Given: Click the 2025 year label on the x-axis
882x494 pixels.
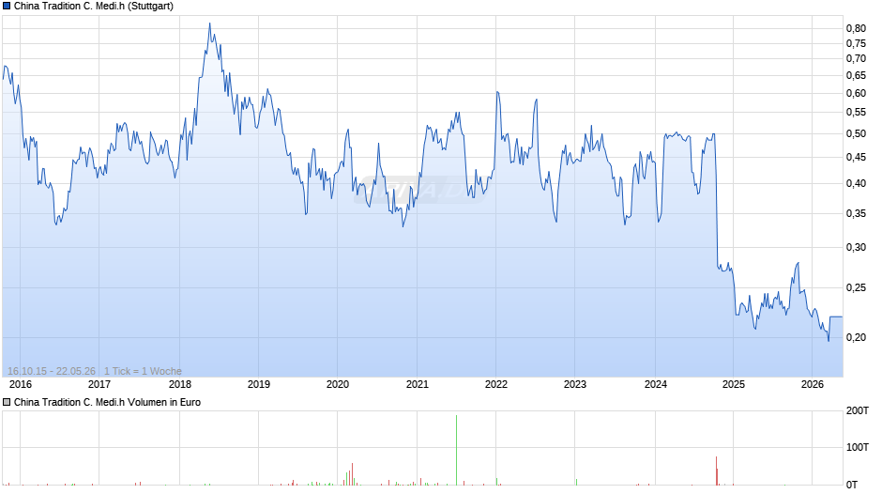Looking at the screenshot, I should (x=734, y=384).
